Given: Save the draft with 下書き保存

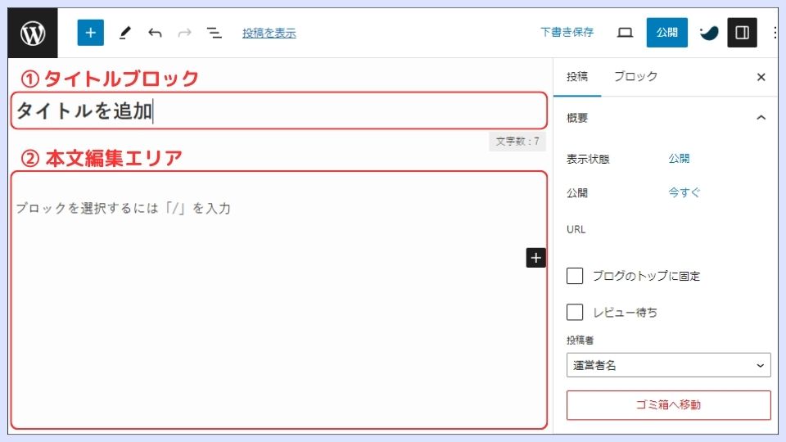Looking at the screenshot, I should click(x=567, y=33).
